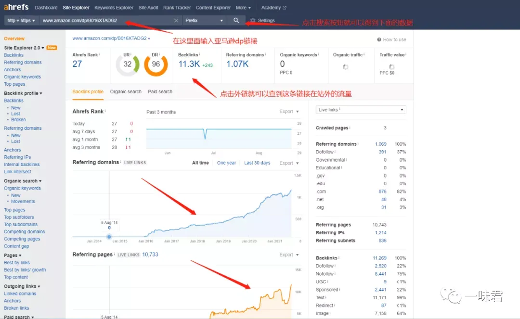Open Content gap in sidebar
The width and height of the screenshot is (520, 319).
click(x=16, y=246)
